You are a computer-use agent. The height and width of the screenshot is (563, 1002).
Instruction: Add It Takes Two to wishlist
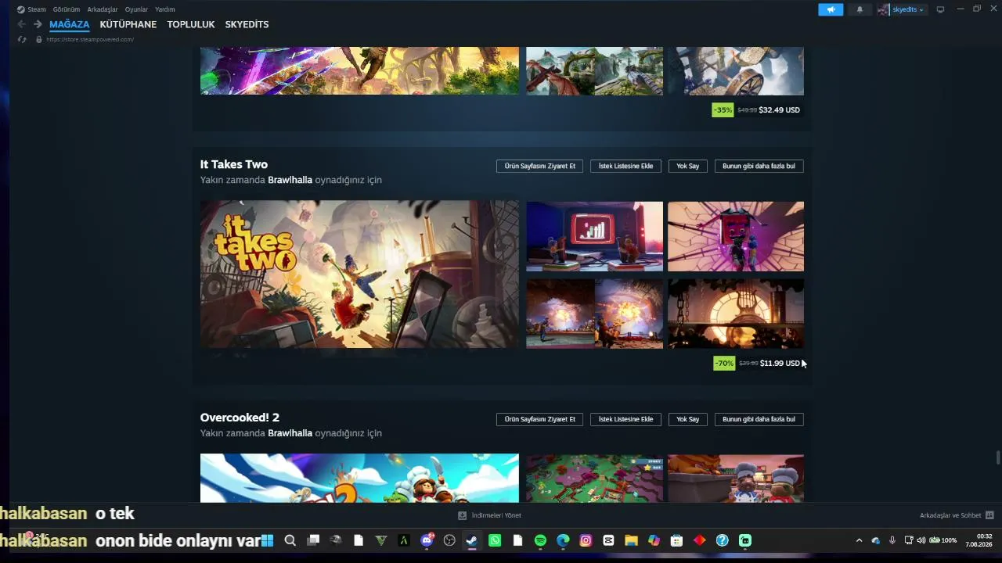625,166
